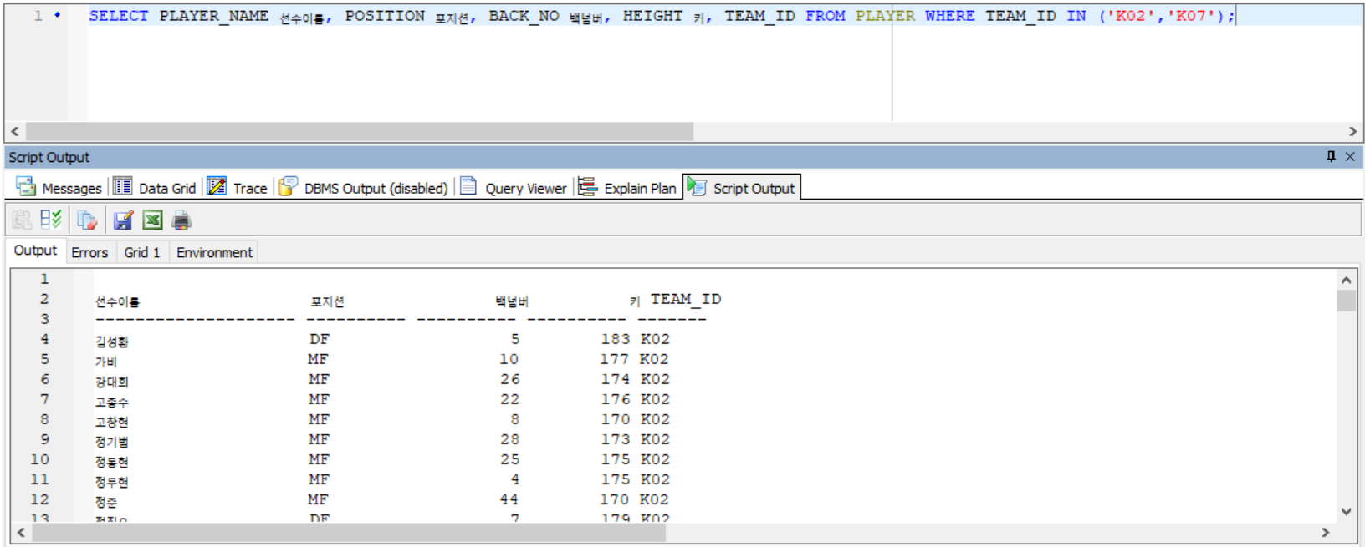Viewport: 1365px width, 547px height.
Task: Click PLAYER_NAME in the SQL query
Action: (214, 16)
